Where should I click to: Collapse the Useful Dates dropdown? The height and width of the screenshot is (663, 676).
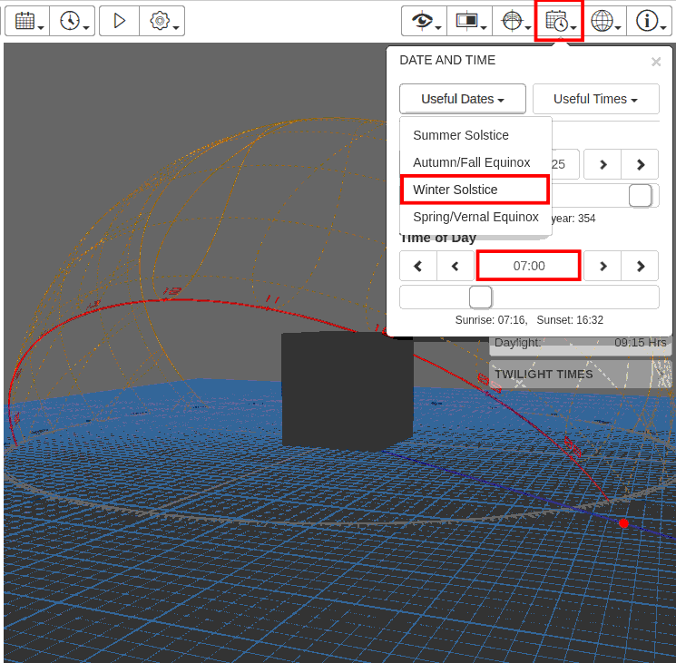[462, 99]
